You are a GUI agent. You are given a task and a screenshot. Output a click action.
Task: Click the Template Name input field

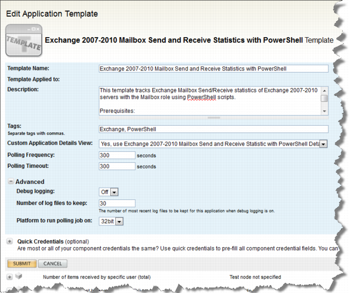[x=213, y=69]
